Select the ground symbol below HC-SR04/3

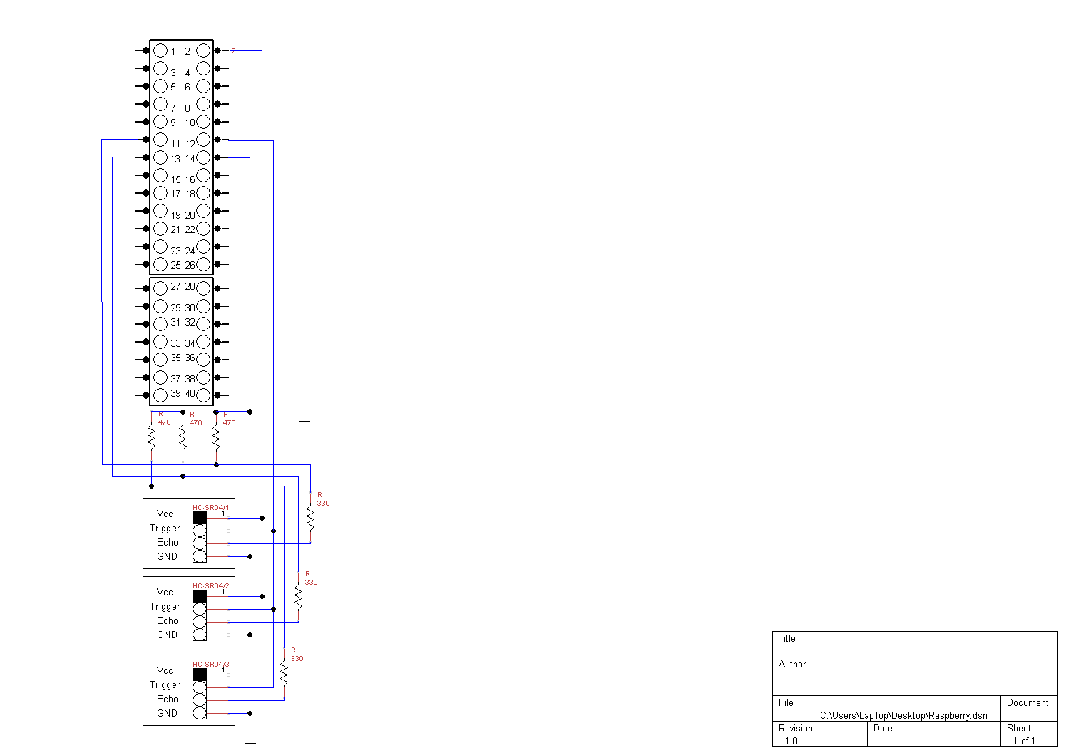[250, 741]
